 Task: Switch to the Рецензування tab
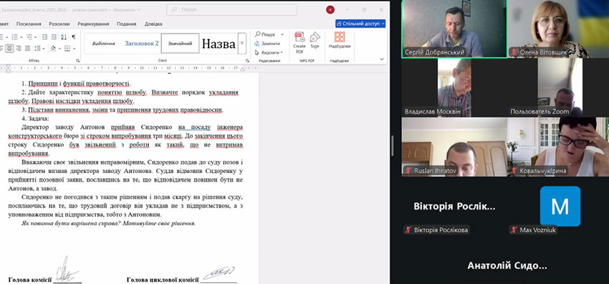93,24
